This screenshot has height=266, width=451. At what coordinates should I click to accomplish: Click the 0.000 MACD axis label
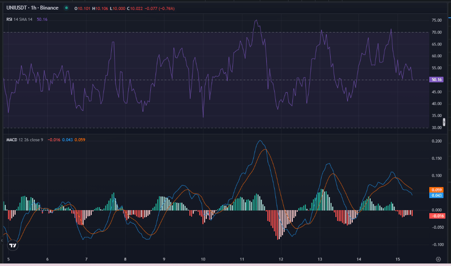(x=437, y=210)
